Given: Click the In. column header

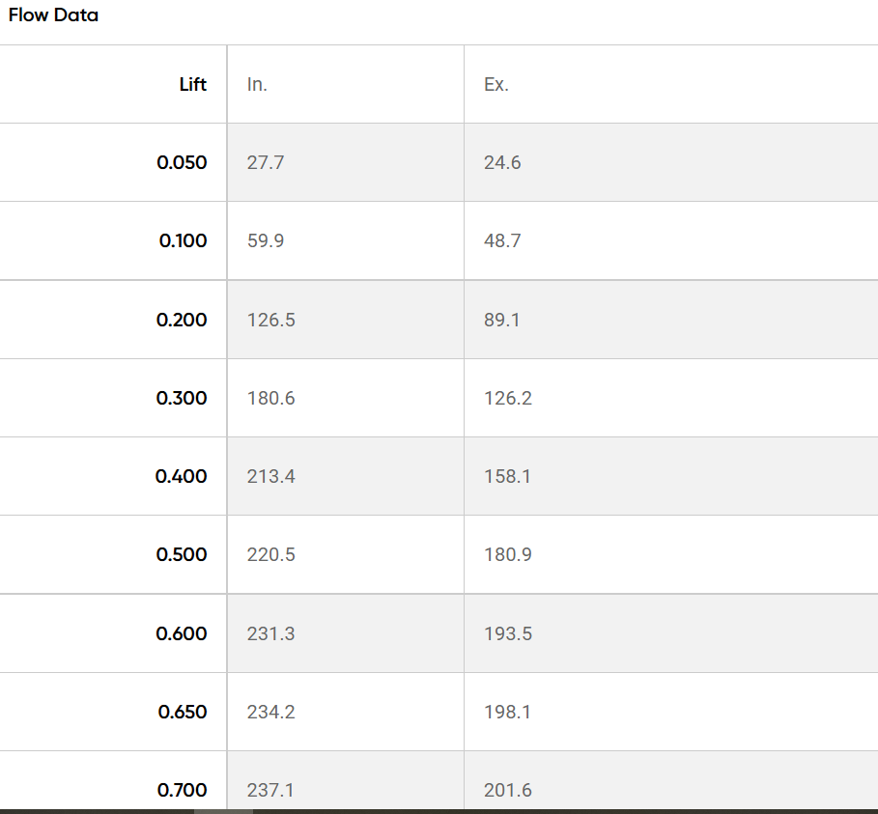Looking at the screenshot, I should click(257, 84).
